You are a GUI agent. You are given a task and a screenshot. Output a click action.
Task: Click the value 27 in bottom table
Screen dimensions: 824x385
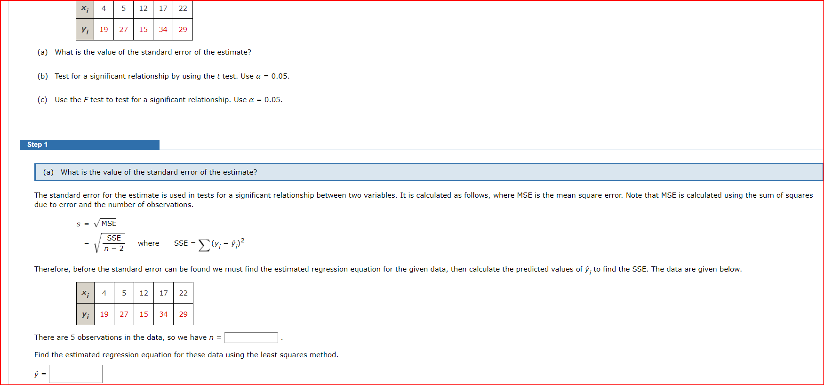click(124, 314)
